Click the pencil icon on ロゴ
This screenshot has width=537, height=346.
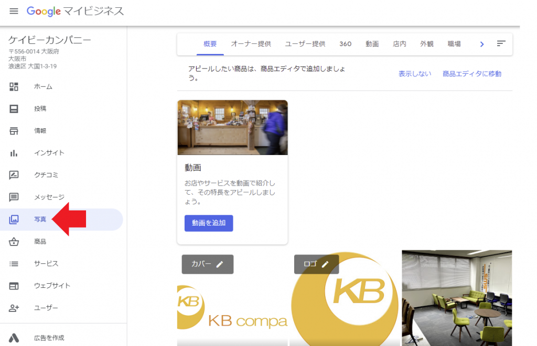(325, 264)
